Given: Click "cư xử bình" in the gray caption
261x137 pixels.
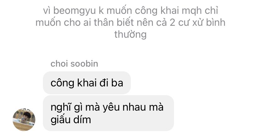Looking at the screenshot, I should [x=202, y=23].
